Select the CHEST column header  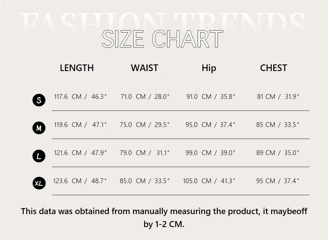click(273, 68)
